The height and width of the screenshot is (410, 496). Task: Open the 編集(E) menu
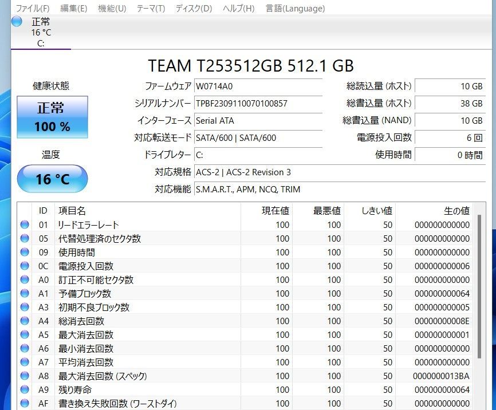[x=74, y=8]
